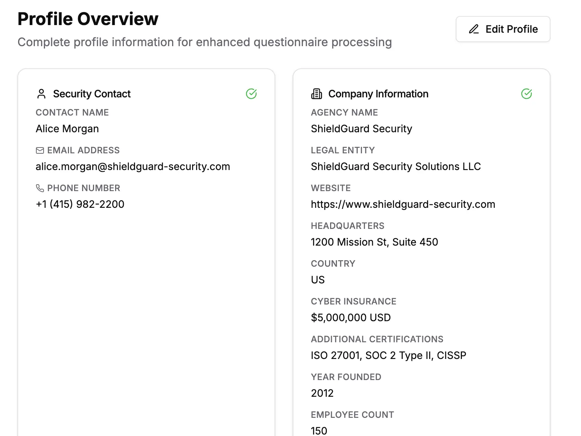Click the Additional Certifications list
Image resolution: width=581 pixels, height=436 pixels.
pyautogui.click(x=388, y=355)
